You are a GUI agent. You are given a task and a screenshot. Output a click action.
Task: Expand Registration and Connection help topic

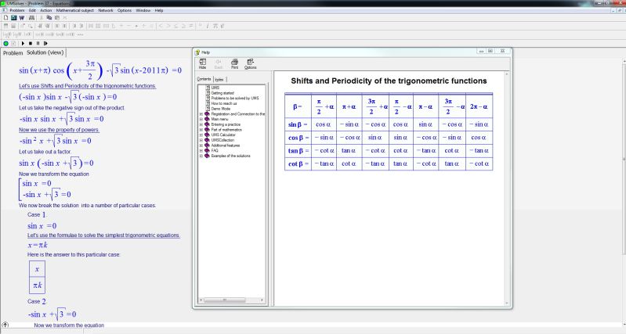[x=201, y=114]
